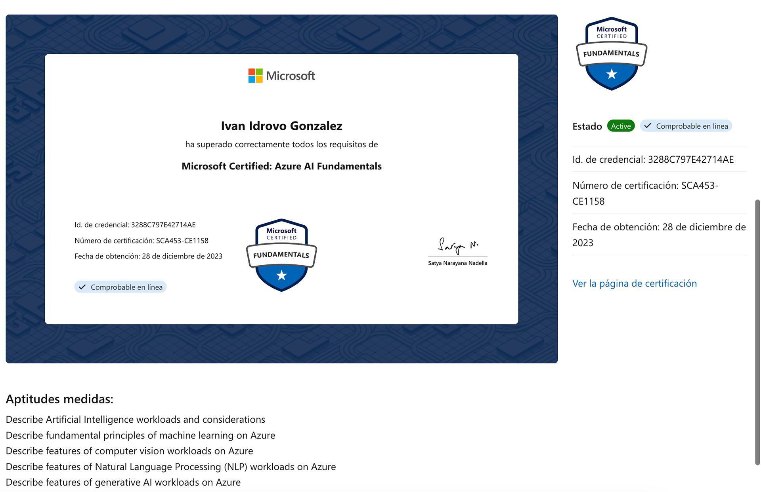Click the Fundamentals badge inside the certificate
Screen dimensions: 761x492
(281, 255)
